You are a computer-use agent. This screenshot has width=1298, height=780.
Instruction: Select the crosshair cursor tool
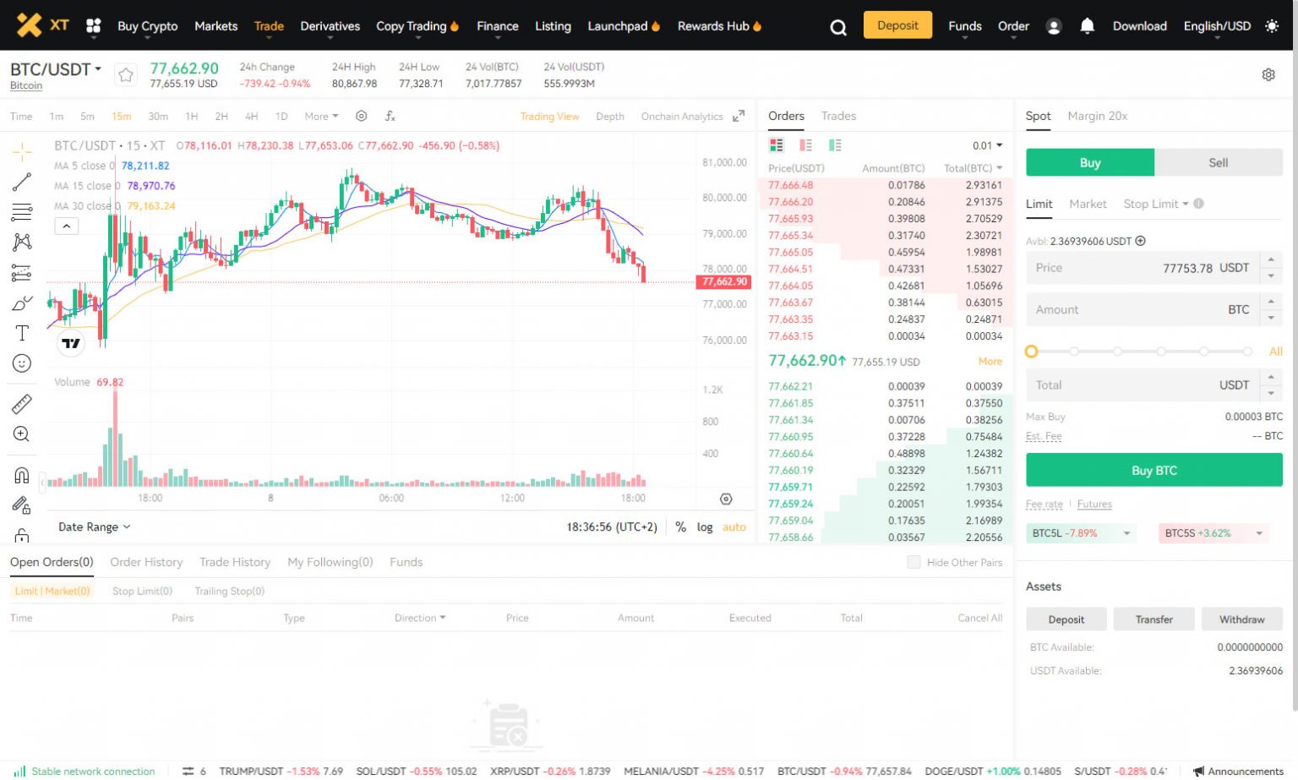(22, 152)
